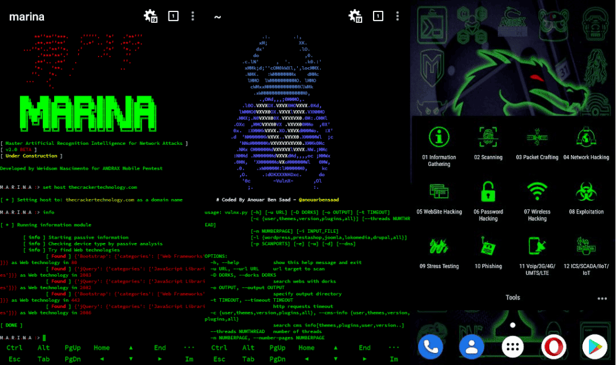Tap right arrow key in ~ terminal
Image resolution: width=616 pixels, height=365 pixels.
[x=365, y=359]
